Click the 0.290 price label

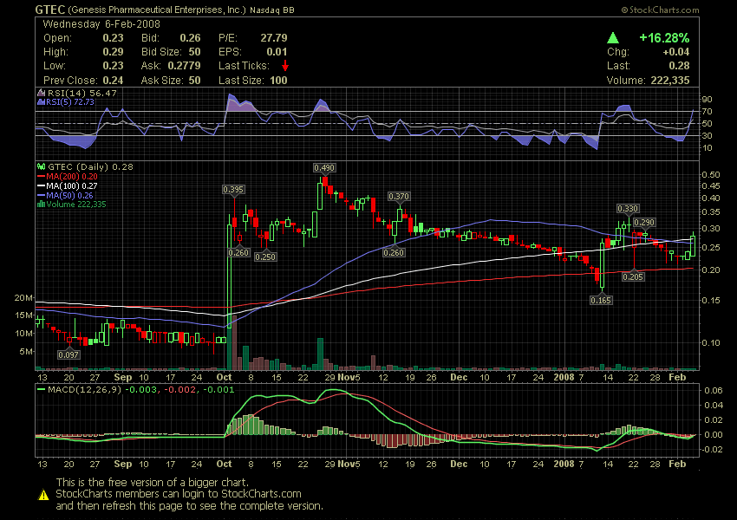coord(644,222)
